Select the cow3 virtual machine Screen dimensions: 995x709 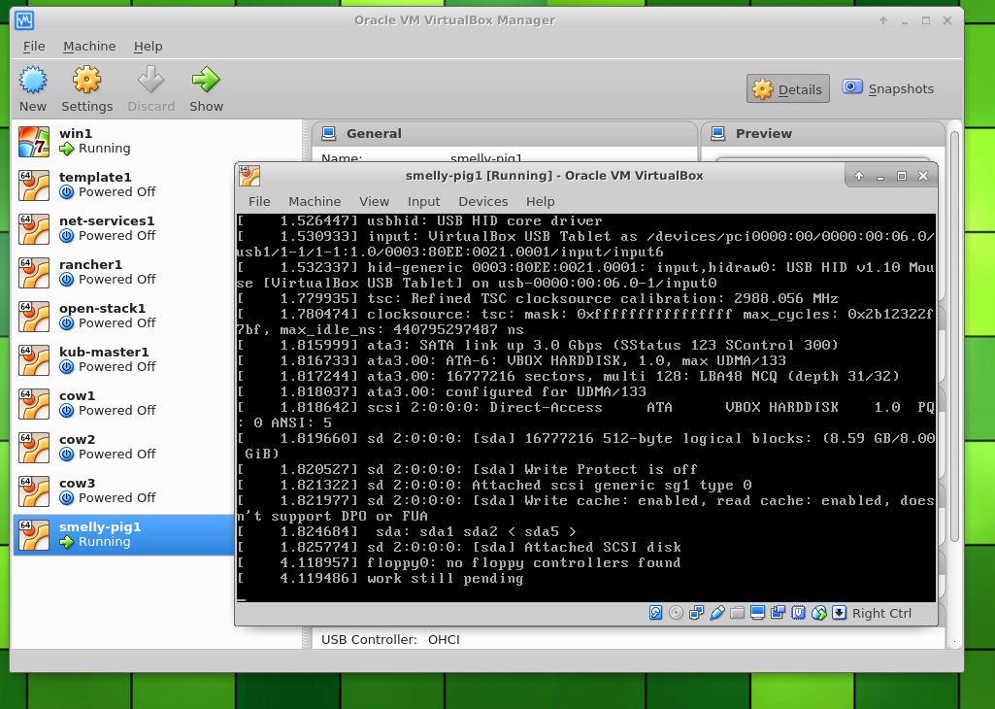click(124, 491)
